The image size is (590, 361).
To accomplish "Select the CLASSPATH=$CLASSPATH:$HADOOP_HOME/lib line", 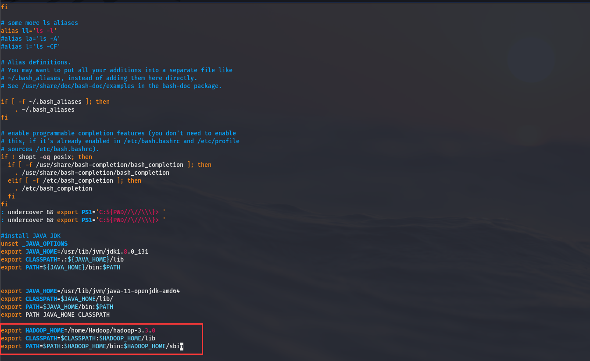I will 77,338.
